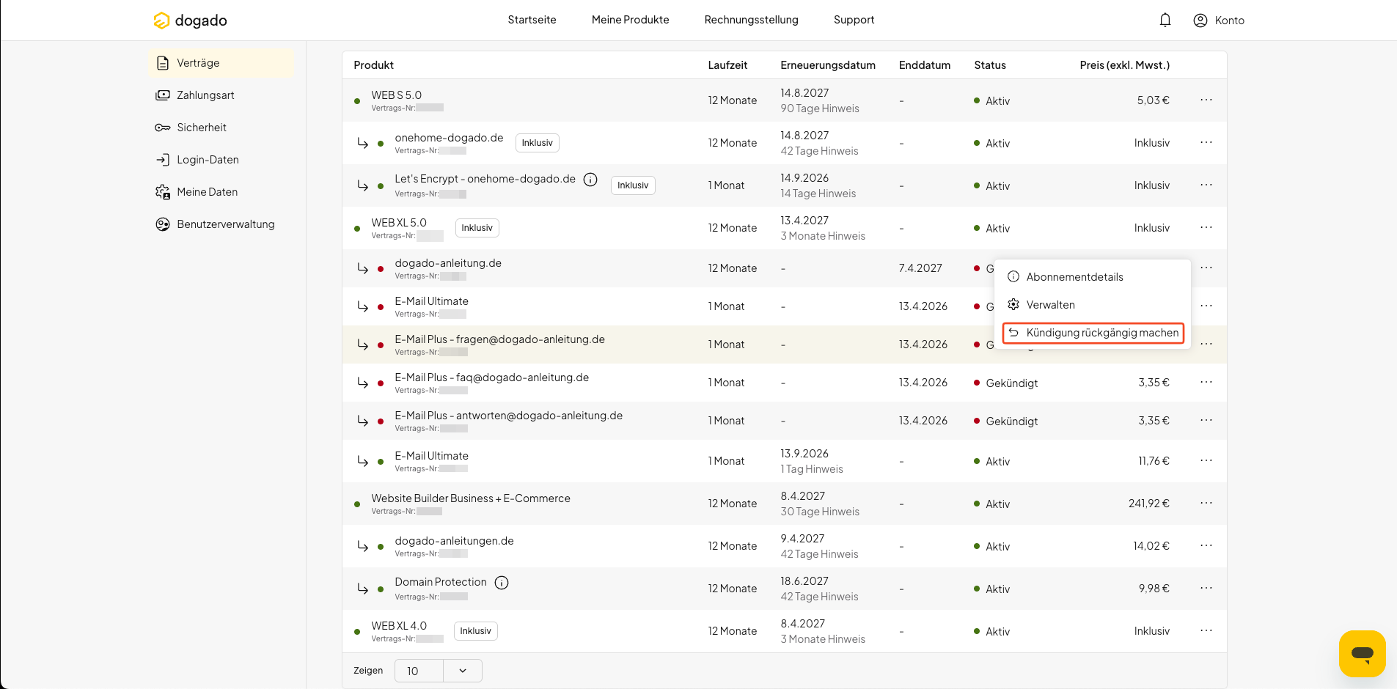Open actions menu for WEB XL 5.0
This screenshot has width=1397, height=689.
[x=1206, y=227]
